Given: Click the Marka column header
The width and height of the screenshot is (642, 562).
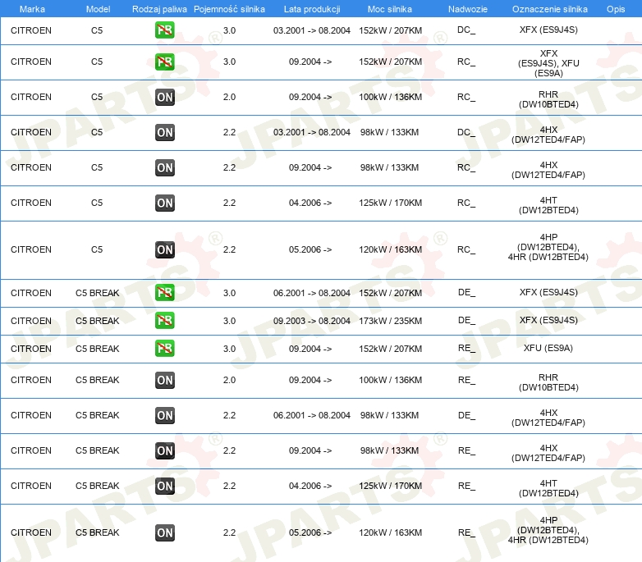Looking at the screenshot, I should (32, 9).
